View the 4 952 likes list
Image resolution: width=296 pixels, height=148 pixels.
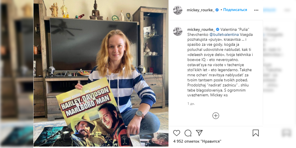tap(197, 141)
